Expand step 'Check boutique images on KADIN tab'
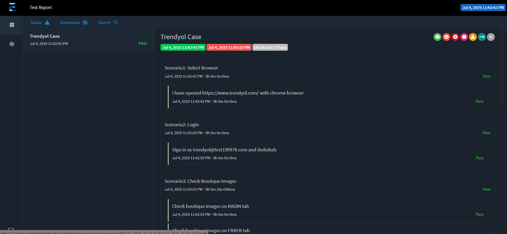The height and width of the screenshot is (234, 507). tap(328, 210)
